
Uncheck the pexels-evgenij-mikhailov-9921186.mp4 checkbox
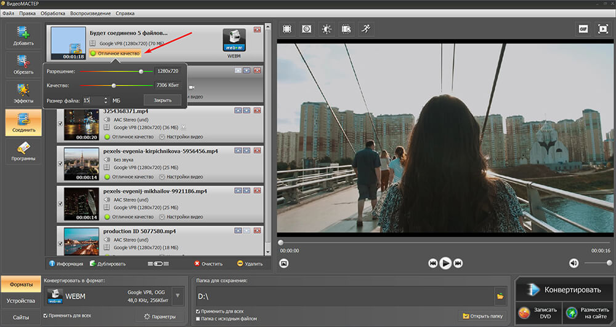(x=60, y=203)
